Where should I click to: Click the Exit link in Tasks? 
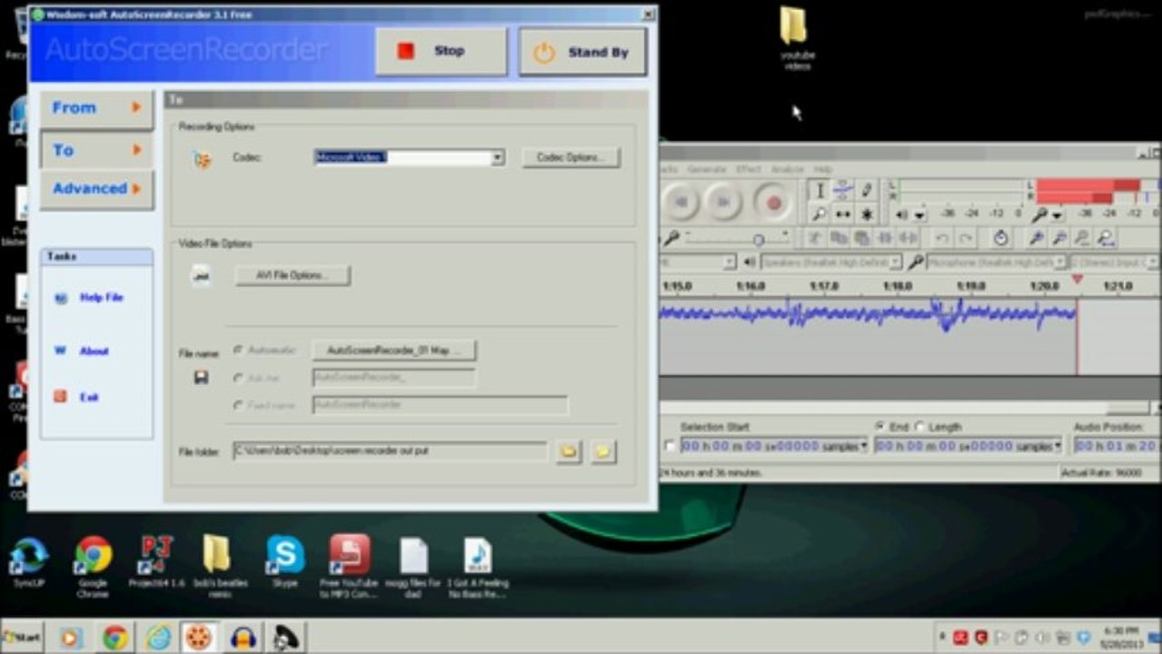tap(88, 397)
